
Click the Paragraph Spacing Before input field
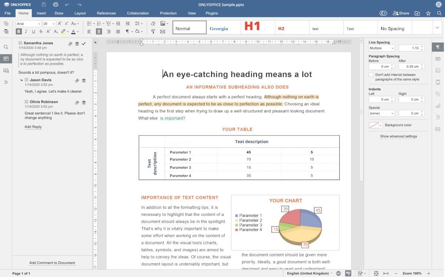click(x=379, y=67)
